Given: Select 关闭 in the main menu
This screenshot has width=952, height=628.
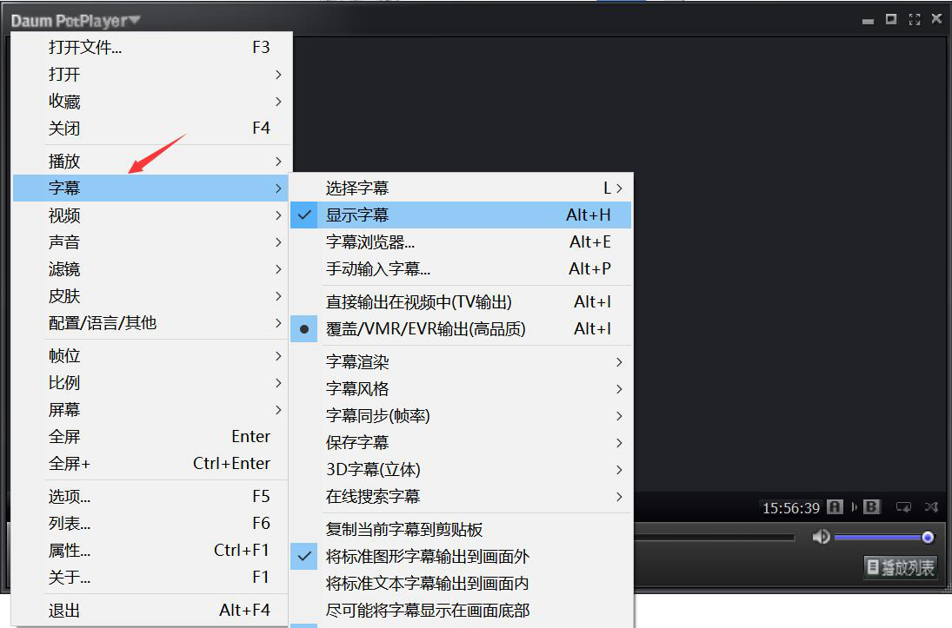Looking at the screenshot, I should click(x=152, y=128).
